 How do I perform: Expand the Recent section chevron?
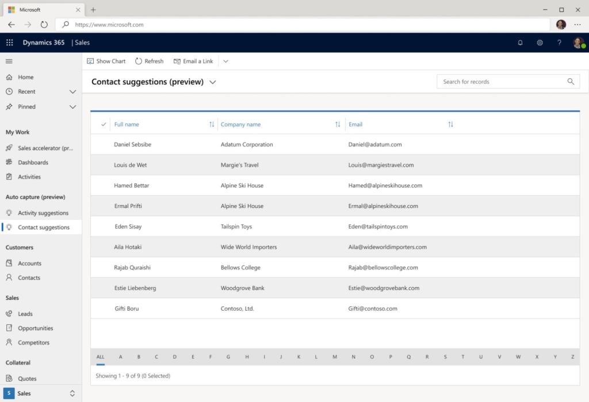73,91
